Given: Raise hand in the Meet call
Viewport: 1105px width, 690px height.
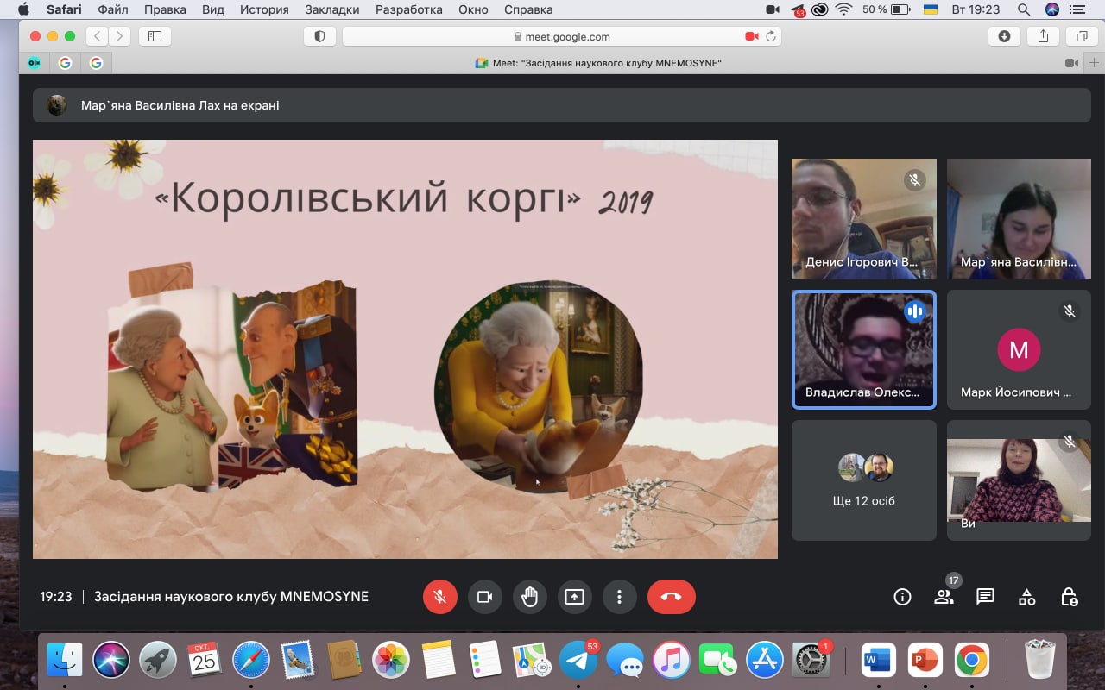Looking at the screenshot, I should pos(529,597).
